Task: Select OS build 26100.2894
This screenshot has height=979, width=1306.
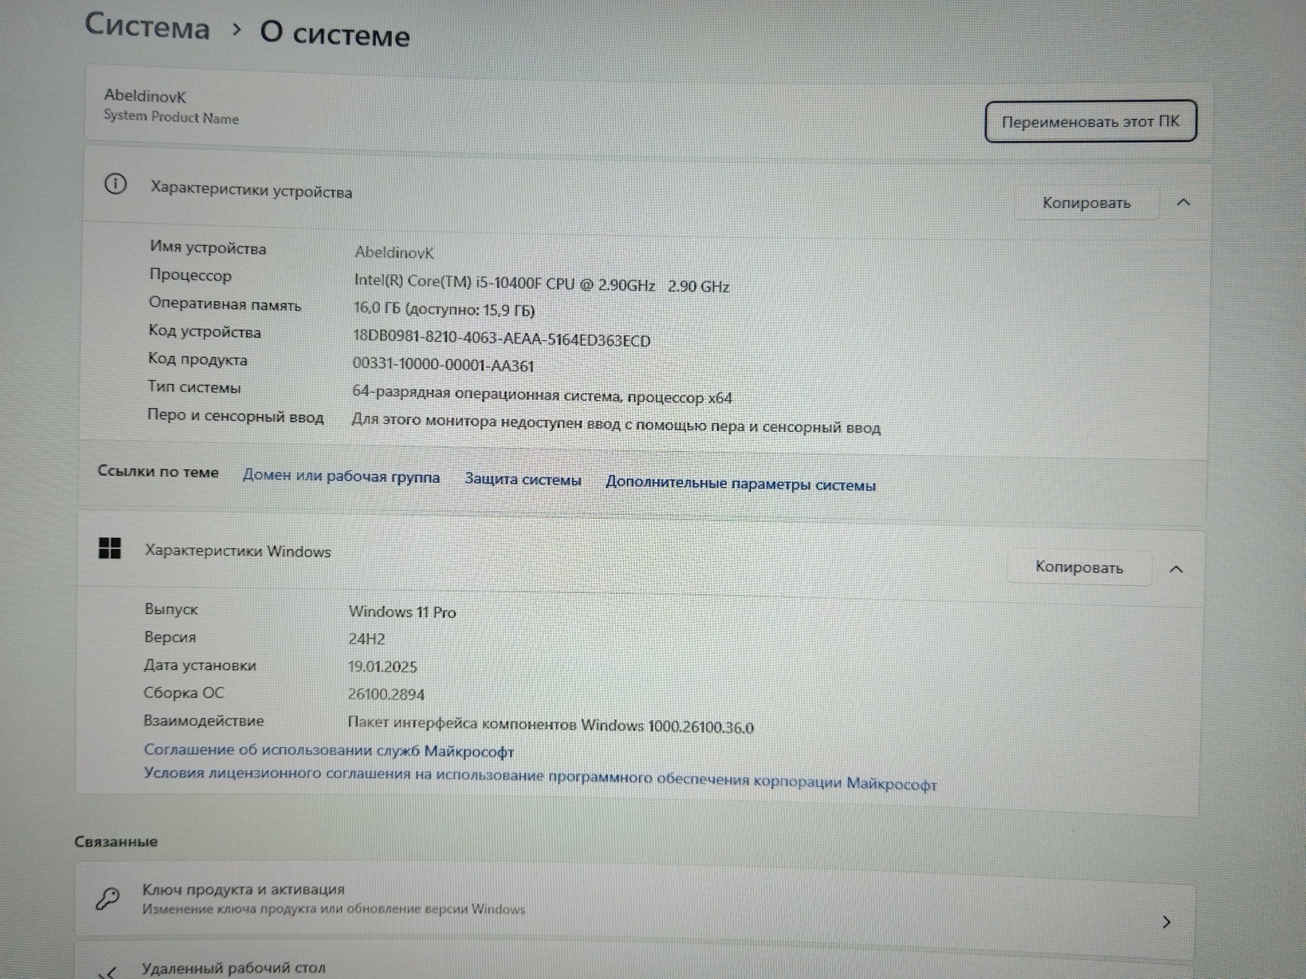Action: [x=386, y=694]
